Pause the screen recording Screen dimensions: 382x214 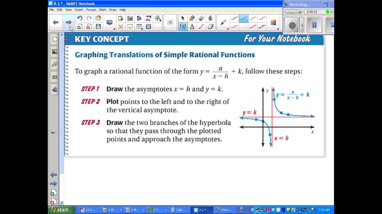[x=314, y=26]
